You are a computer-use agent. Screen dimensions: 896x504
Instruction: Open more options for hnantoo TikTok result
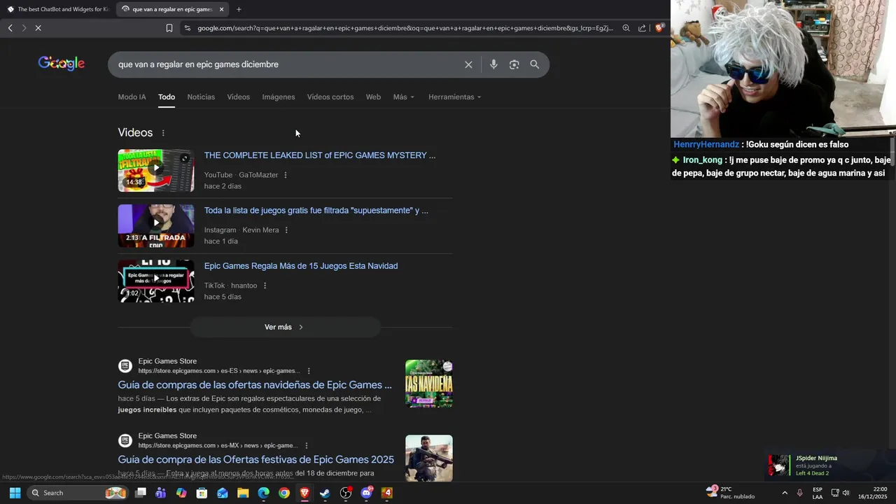click(265, 286)
